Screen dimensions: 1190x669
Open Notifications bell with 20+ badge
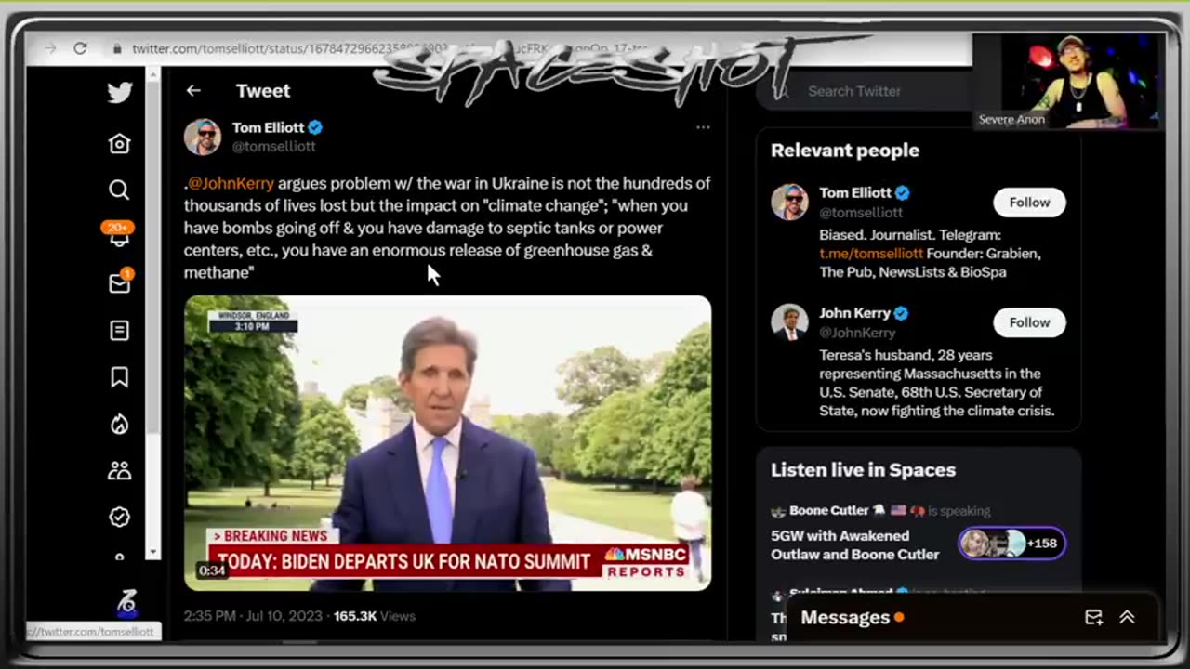click(119, 234)
